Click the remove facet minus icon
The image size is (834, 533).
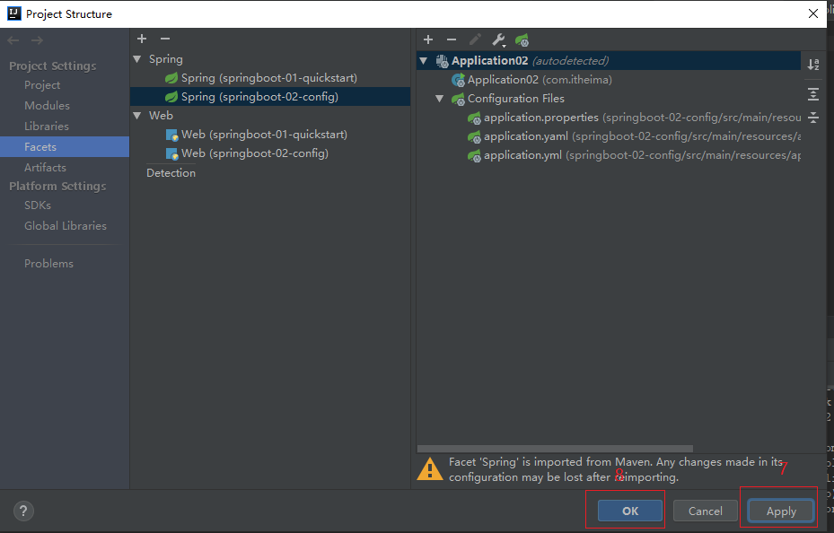pos(164,39)
